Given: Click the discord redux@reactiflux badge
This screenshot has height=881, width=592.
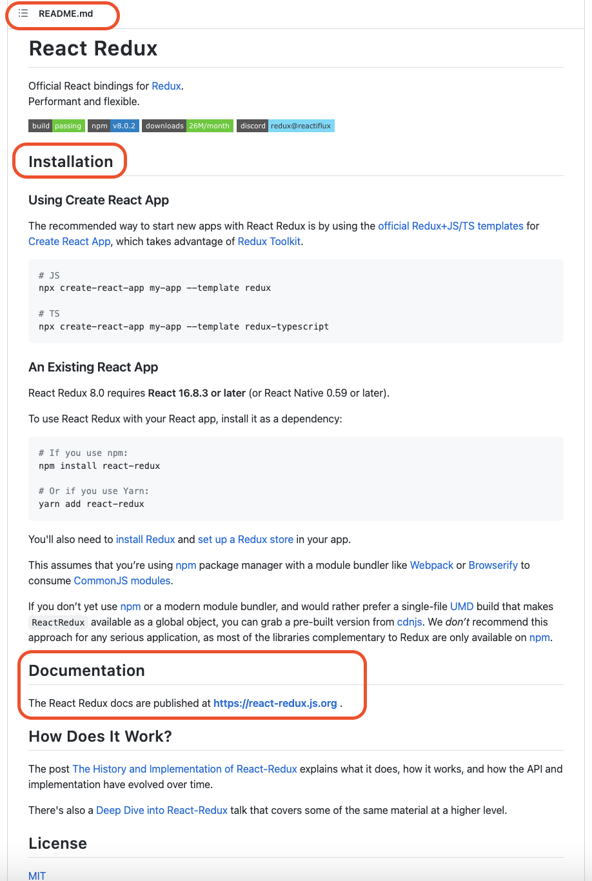Looking at the screenshot, I should pos(285,126).
